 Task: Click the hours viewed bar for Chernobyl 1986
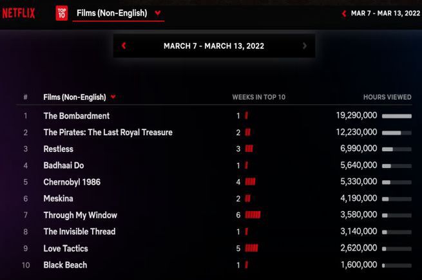point(397,182)
